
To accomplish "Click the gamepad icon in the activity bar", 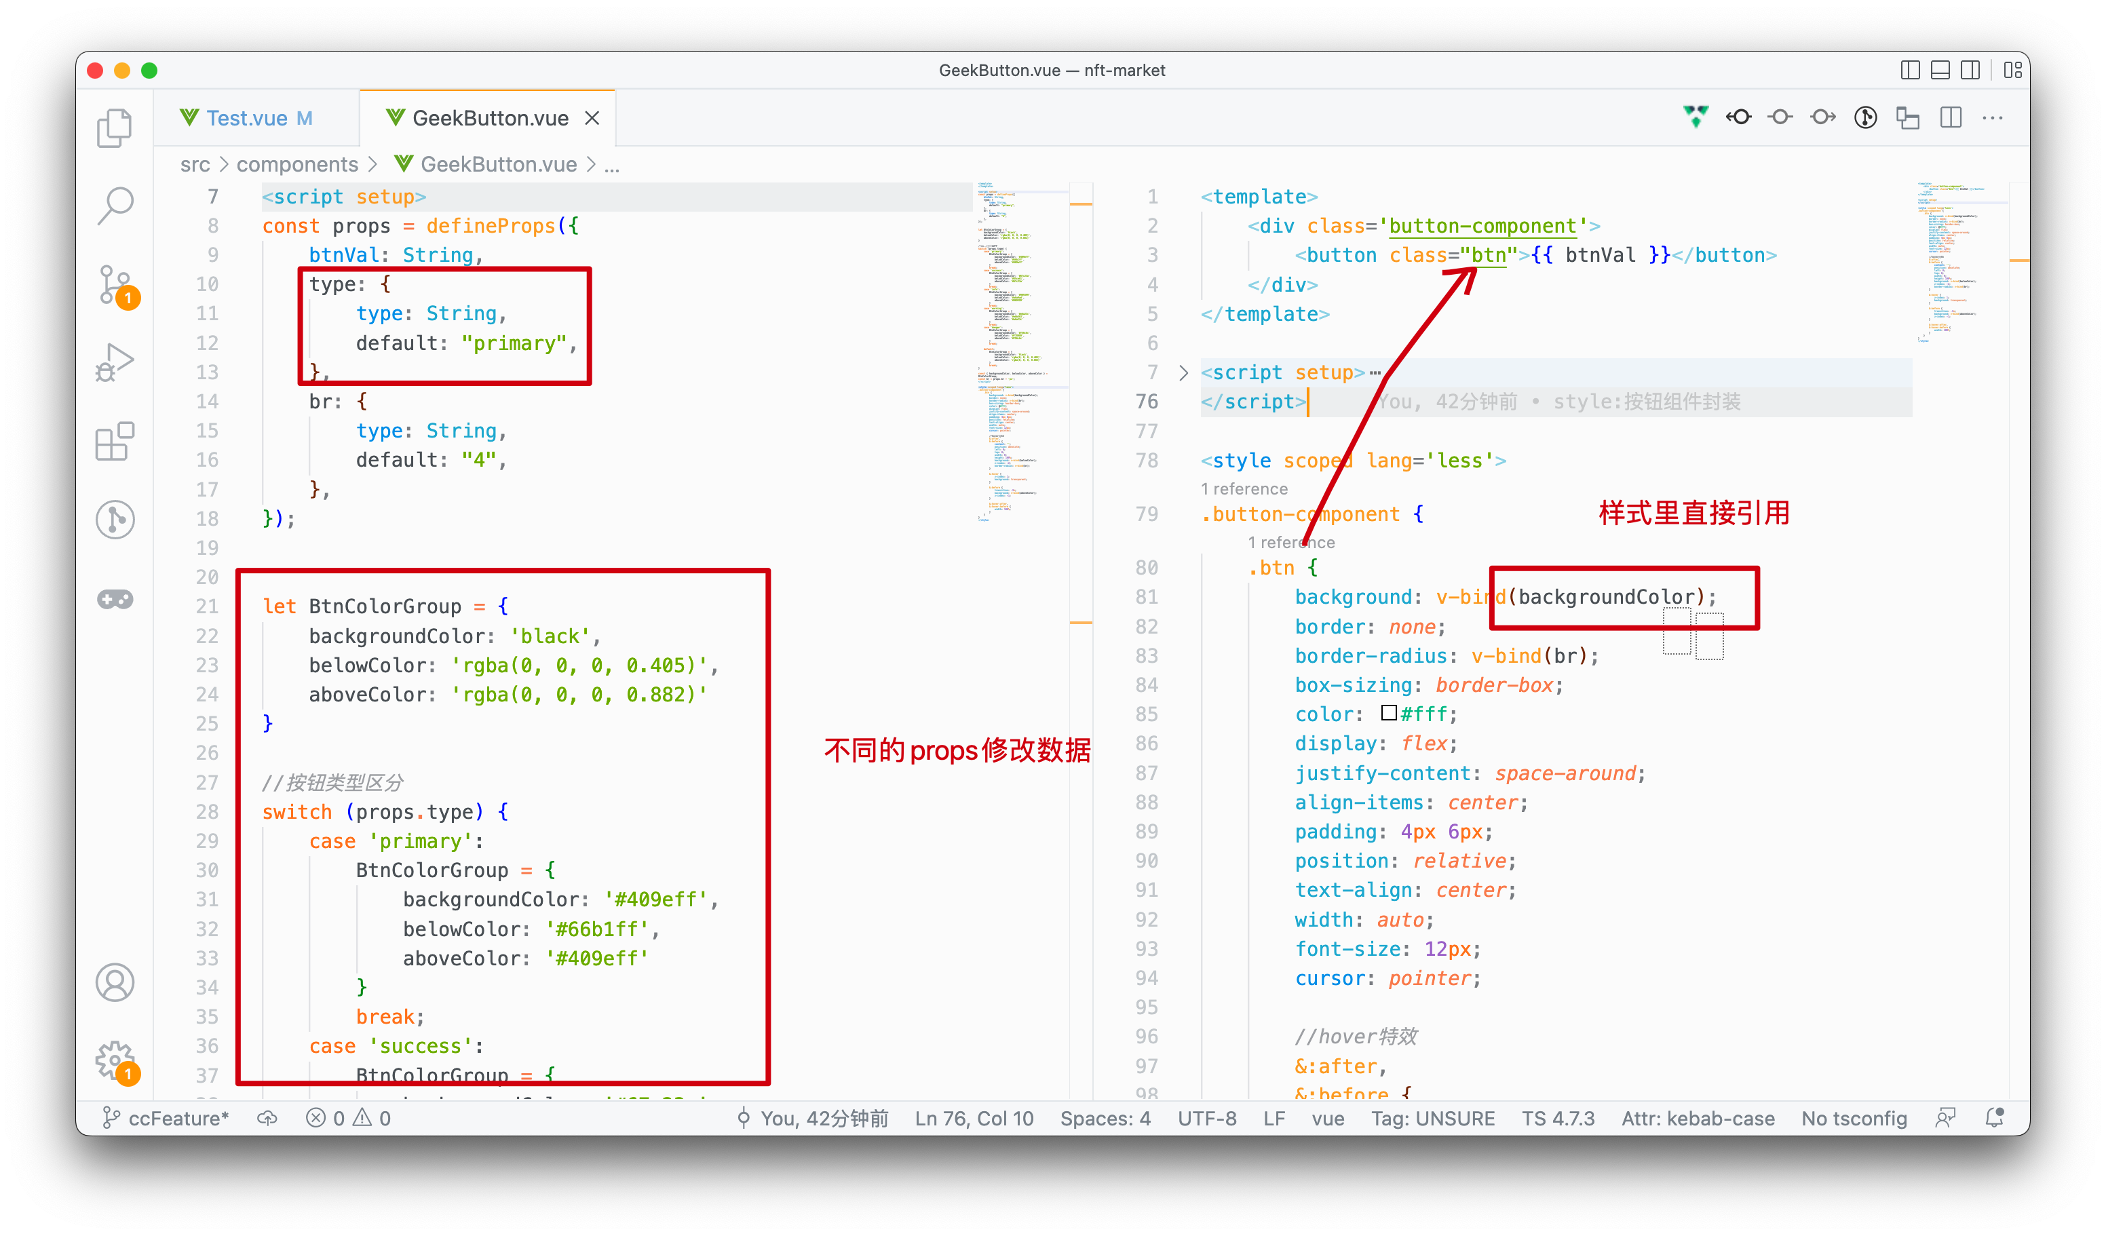I will [x=115, y=599].
